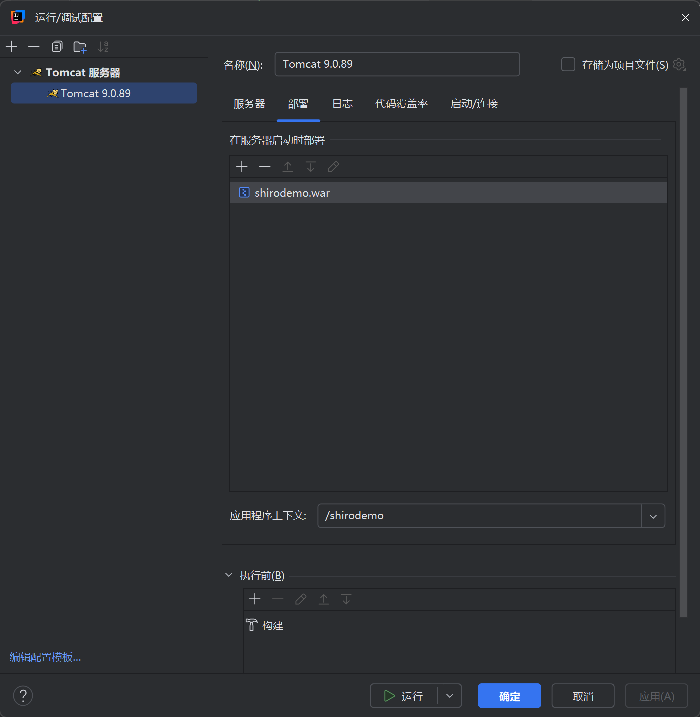Select the Tomcat 9.0.89 configuration
Screen dimensions: 700x717
(104, 93)
